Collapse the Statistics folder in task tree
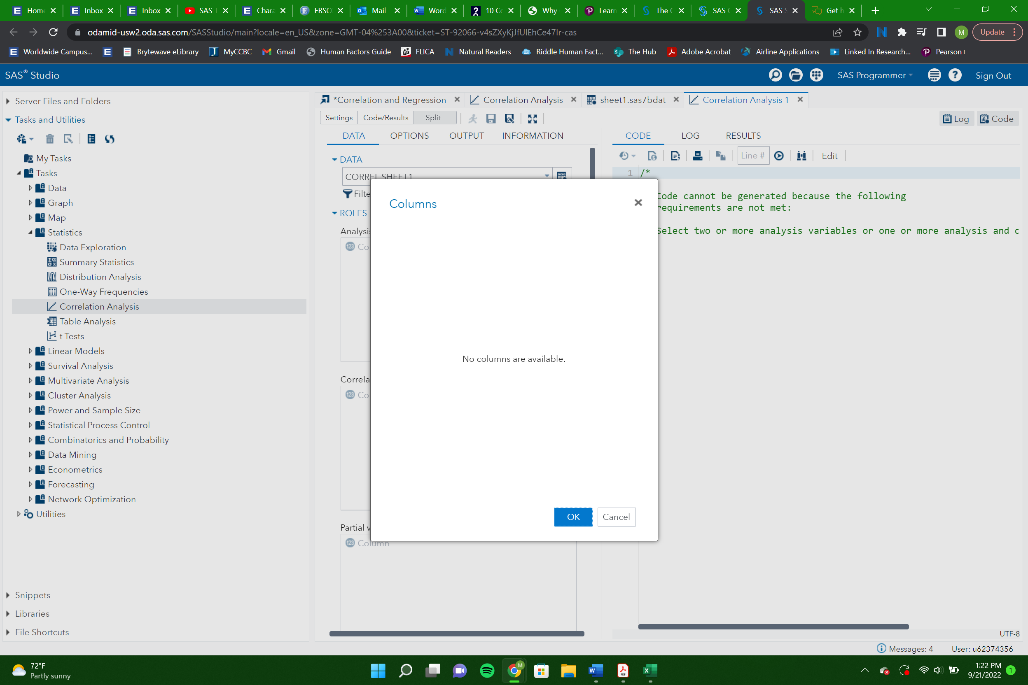The image size is (1028, 685). tap(30, 233)
